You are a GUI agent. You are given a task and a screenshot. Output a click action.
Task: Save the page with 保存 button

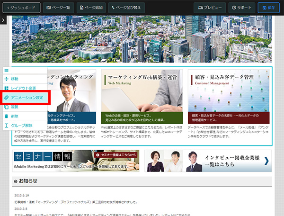269,8
